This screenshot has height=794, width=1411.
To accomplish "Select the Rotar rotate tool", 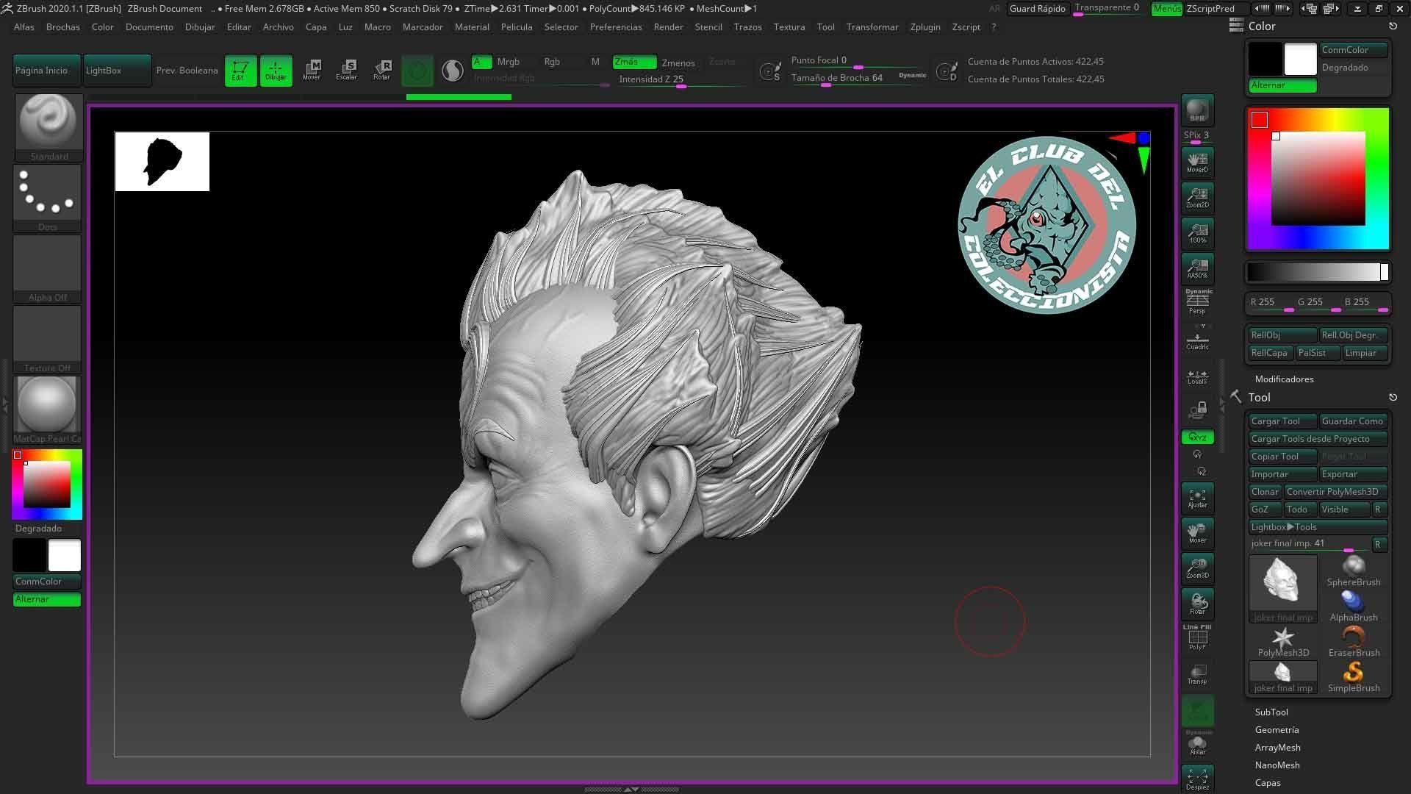I will click(x=382, y=71).
